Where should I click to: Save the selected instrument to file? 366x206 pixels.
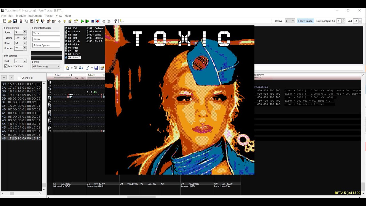pos(96,68)
